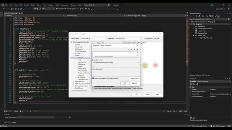
Task: Open Debug solution configuration dropdown
Action: pyautogui.click(x=37, y=9)
